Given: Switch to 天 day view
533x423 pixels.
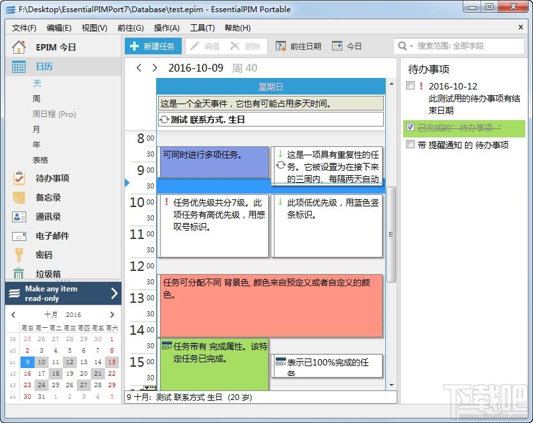Looking at the screenshot, I should [x=36, y=83].
